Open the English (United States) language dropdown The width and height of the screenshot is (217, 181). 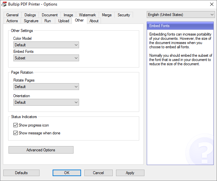click(x=181, y=15)
